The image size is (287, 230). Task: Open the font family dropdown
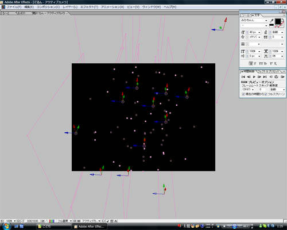pyautogui.click(x=254, y=20)
